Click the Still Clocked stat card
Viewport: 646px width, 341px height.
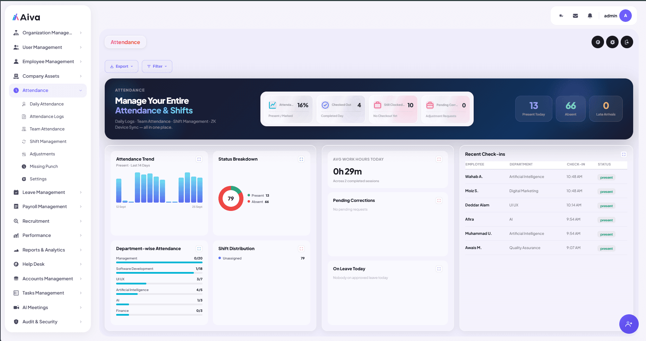393,109
